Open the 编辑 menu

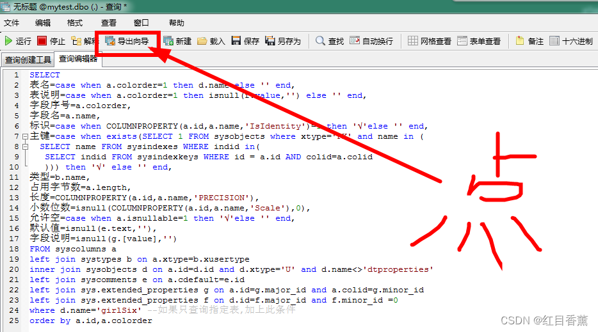click(x=43, y=23)
